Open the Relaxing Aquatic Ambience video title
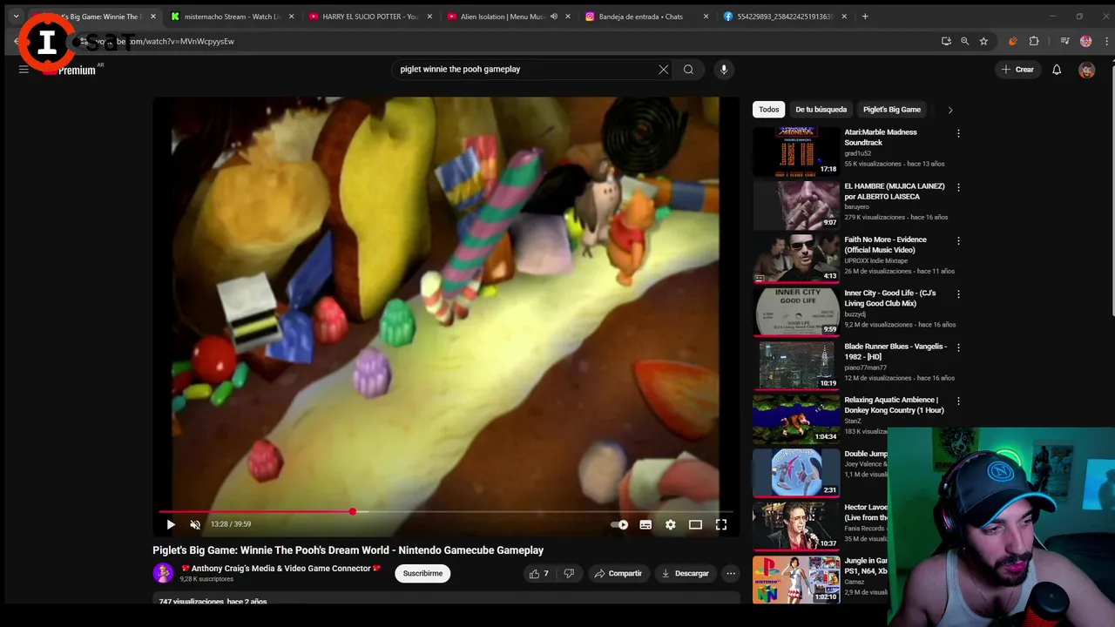This screenshot has width=1115, height=627. coord(894,405)
